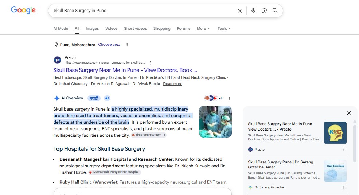Close the sources side panel
The height and width of the screenshot is (195, 359).
(349, 113)
